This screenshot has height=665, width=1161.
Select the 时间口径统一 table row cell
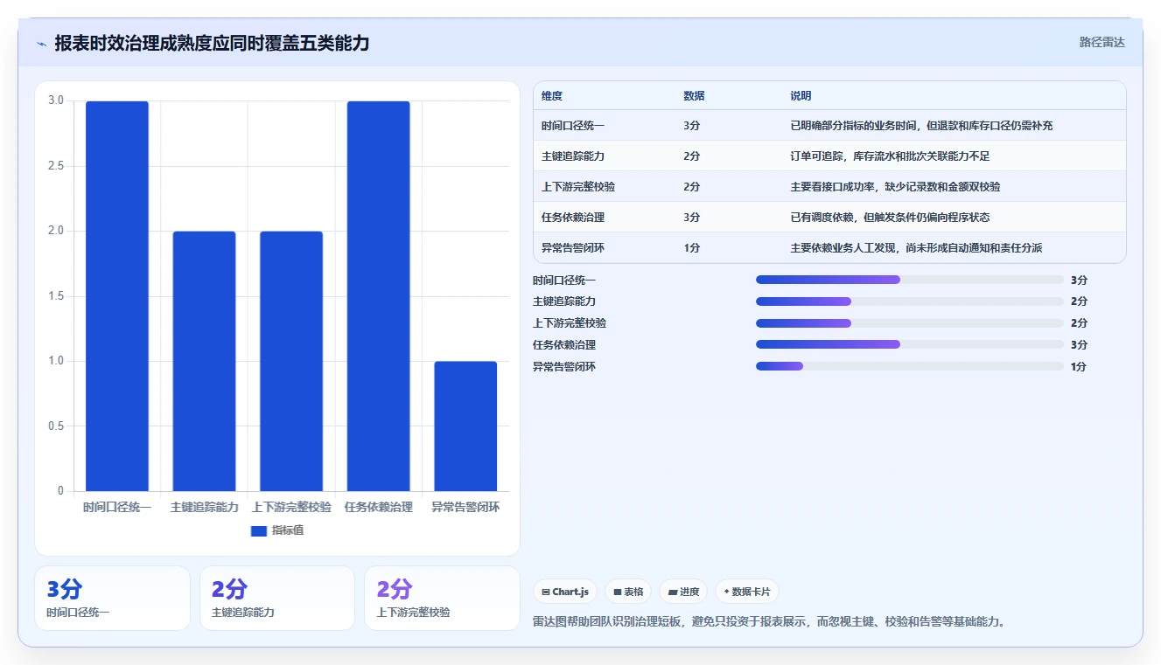pos(573,126)
